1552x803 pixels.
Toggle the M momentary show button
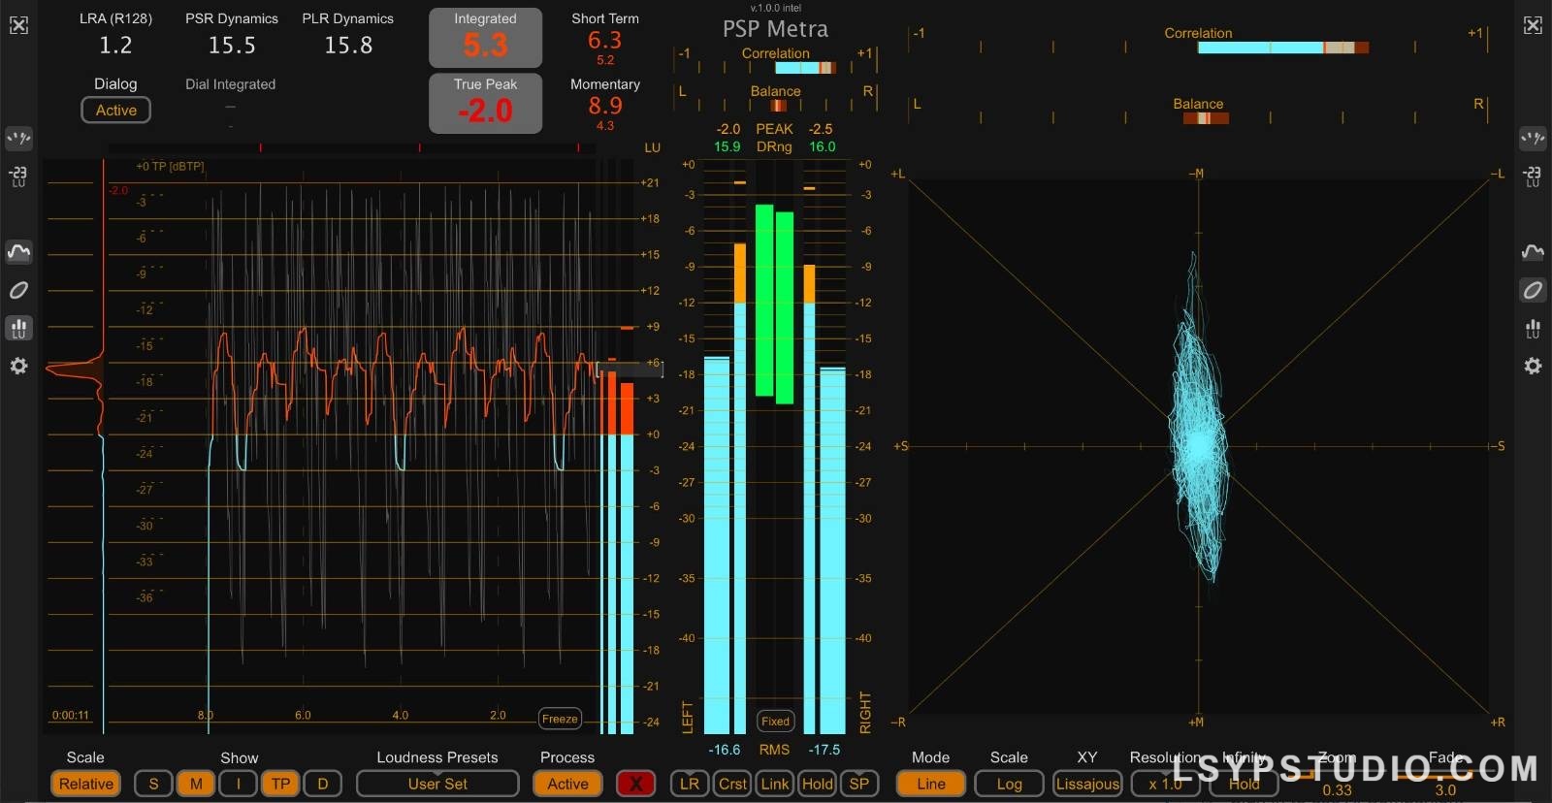(x=196, y=784)
